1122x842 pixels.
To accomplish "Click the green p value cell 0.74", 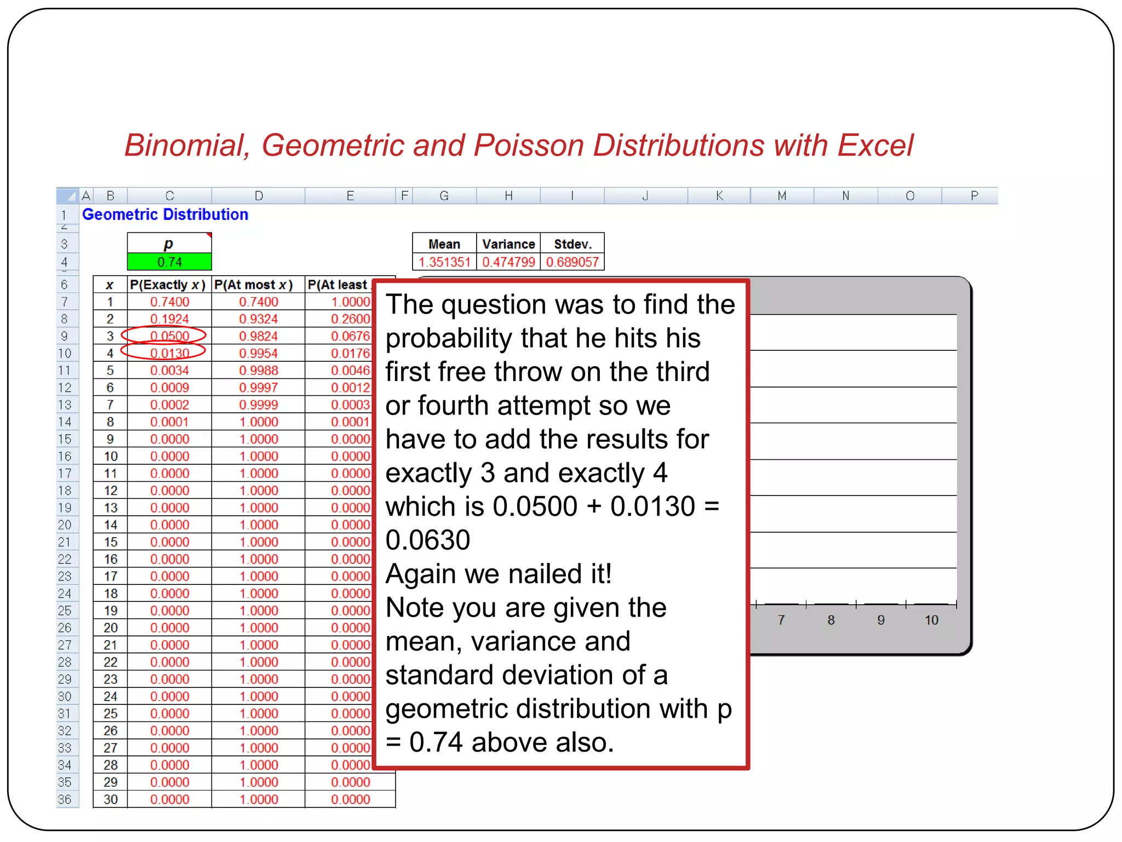I will [x=169, y=262].
